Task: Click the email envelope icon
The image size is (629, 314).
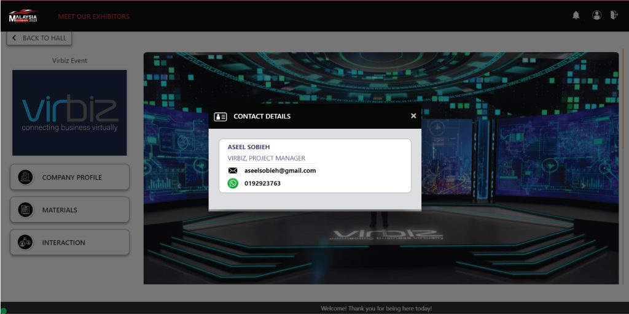Action: point(233,170)
